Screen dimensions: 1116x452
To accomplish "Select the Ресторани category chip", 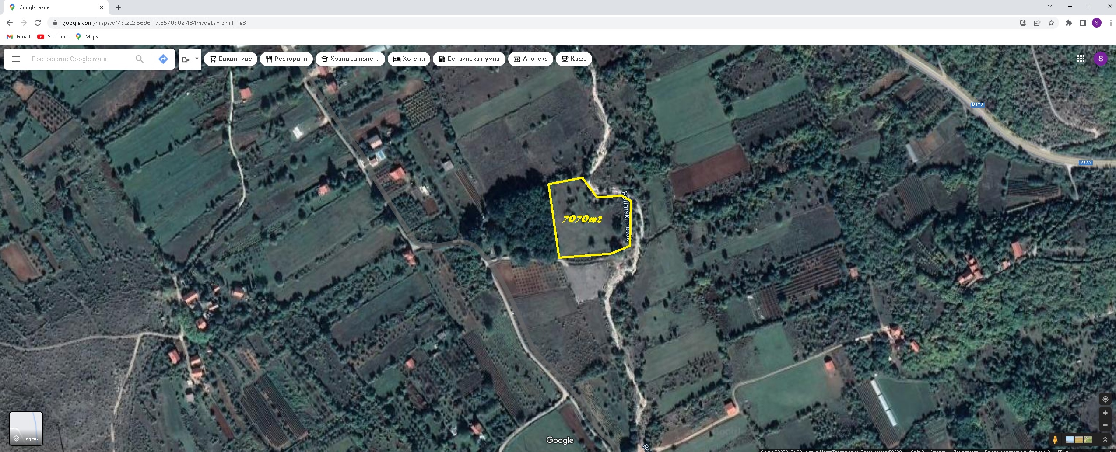I will (x=286, y=59).
